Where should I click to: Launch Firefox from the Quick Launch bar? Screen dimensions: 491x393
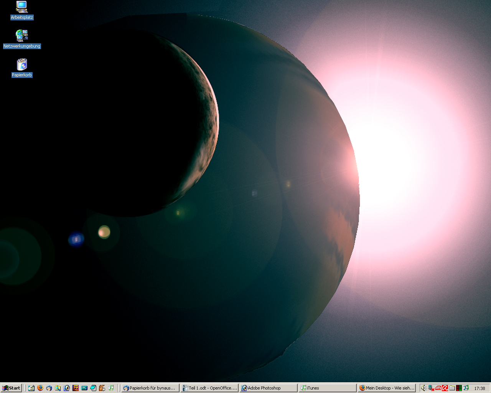40,388
